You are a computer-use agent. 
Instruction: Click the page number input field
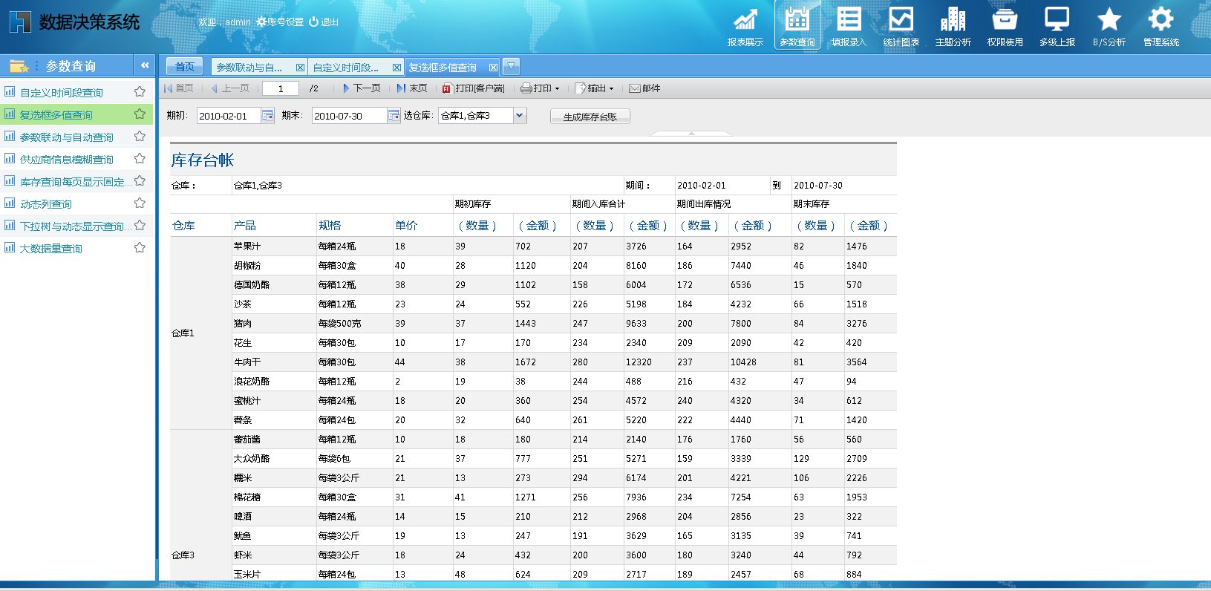click(281, 88)
